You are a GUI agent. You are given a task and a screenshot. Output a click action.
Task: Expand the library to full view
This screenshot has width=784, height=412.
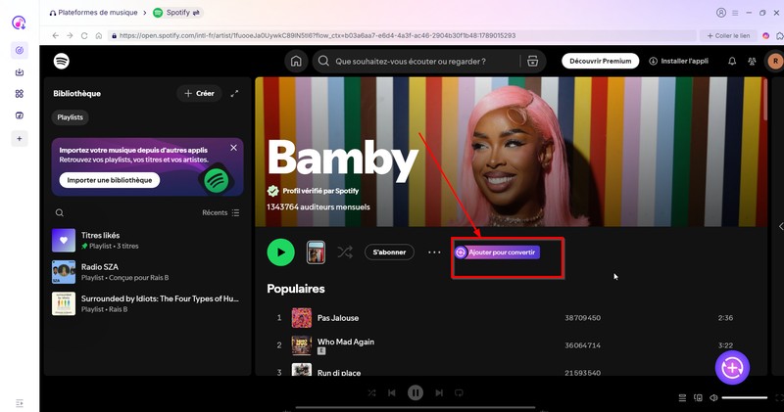pos(234,93)
